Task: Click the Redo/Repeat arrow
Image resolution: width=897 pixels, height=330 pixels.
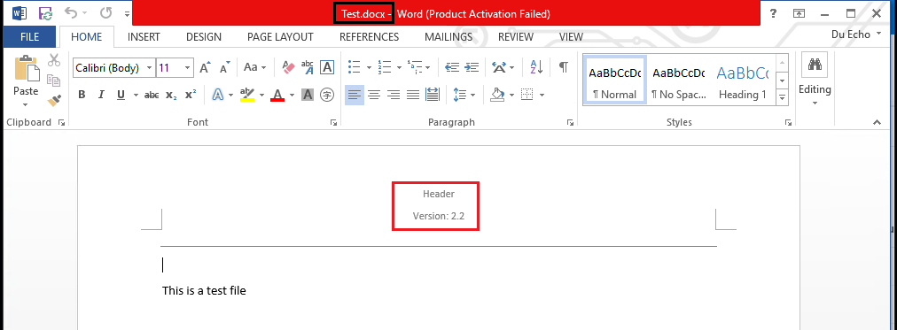Action: point(105,13)
